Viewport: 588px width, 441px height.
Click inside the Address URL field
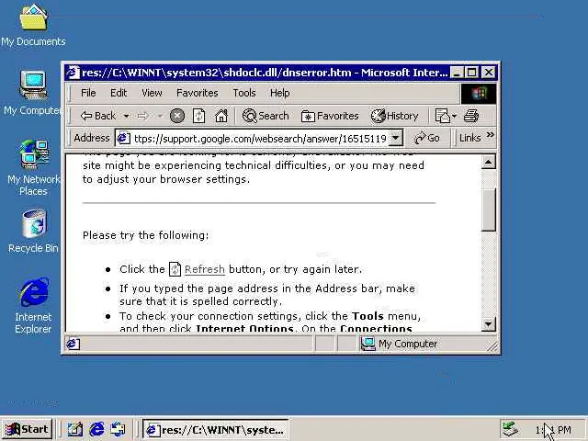260,139
